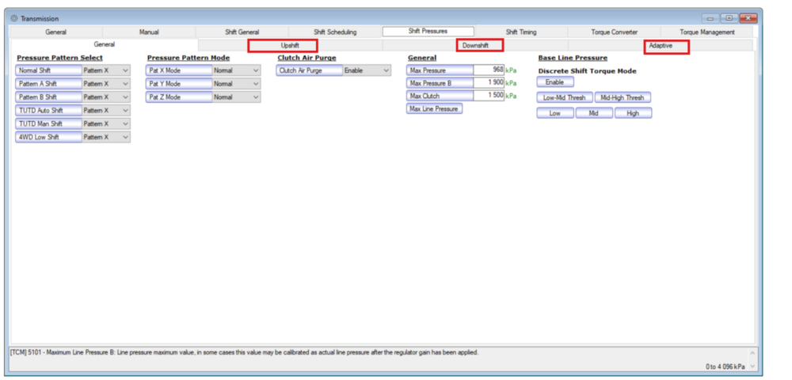Switch to the Downshift sub-tab
The height and width of the screenshot is (380, 792).
(x=475, y=46)
